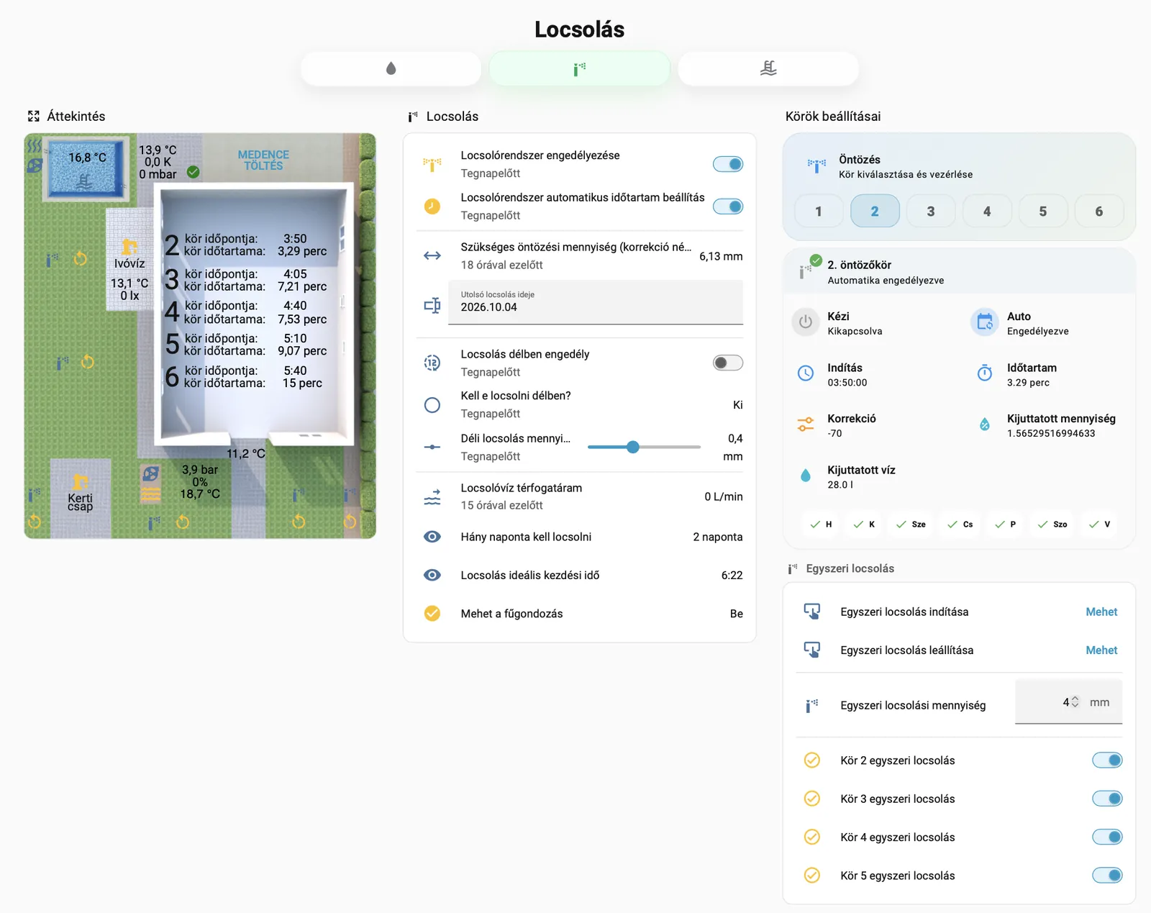Image resolution: width=1151 pixels, height=913 pixels.
Task: Click the automatic duration clock icon
Action: tap(432, 206)
